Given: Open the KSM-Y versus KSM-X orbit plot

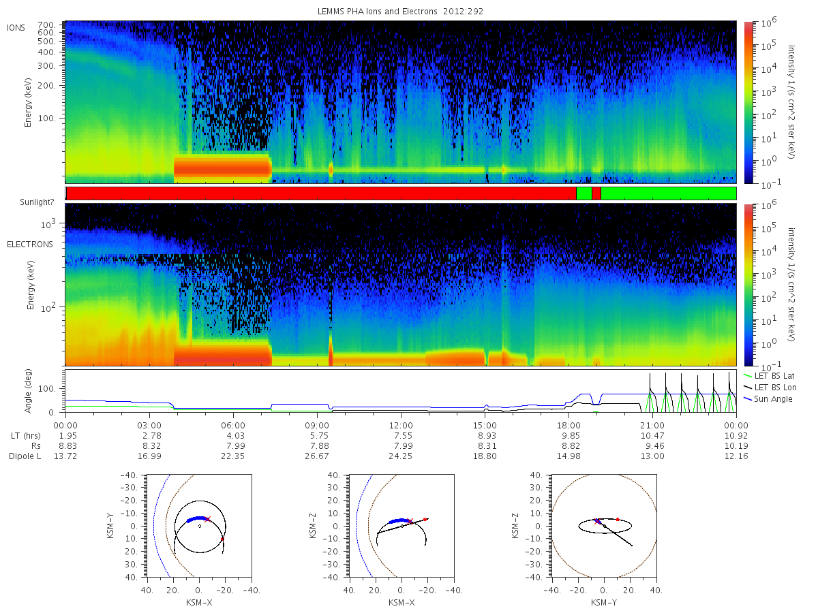Looking at the screenshot, I should tap(198, 526).
